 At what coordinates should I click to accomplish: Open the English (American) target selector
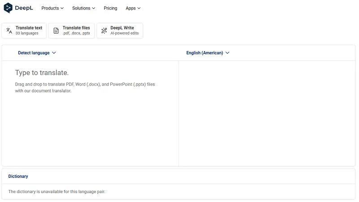tap(208, 53)
